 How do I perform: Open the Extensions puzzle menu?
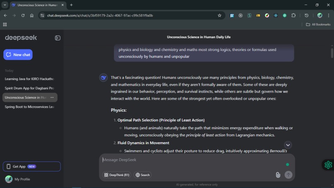tap(293, 15)
